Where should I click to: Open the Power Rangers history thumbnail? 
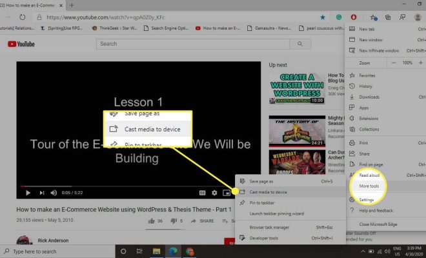click(297, 131)
